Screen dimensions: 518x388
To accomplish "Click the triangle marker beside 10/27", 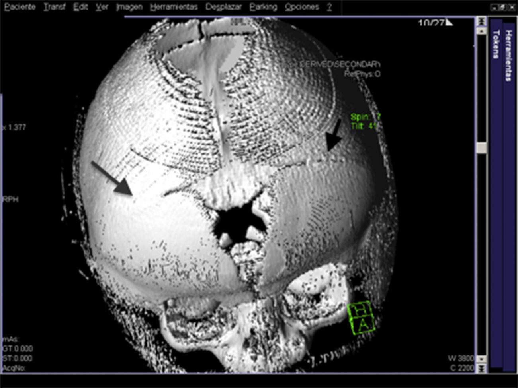I will (x=449, y=23).
